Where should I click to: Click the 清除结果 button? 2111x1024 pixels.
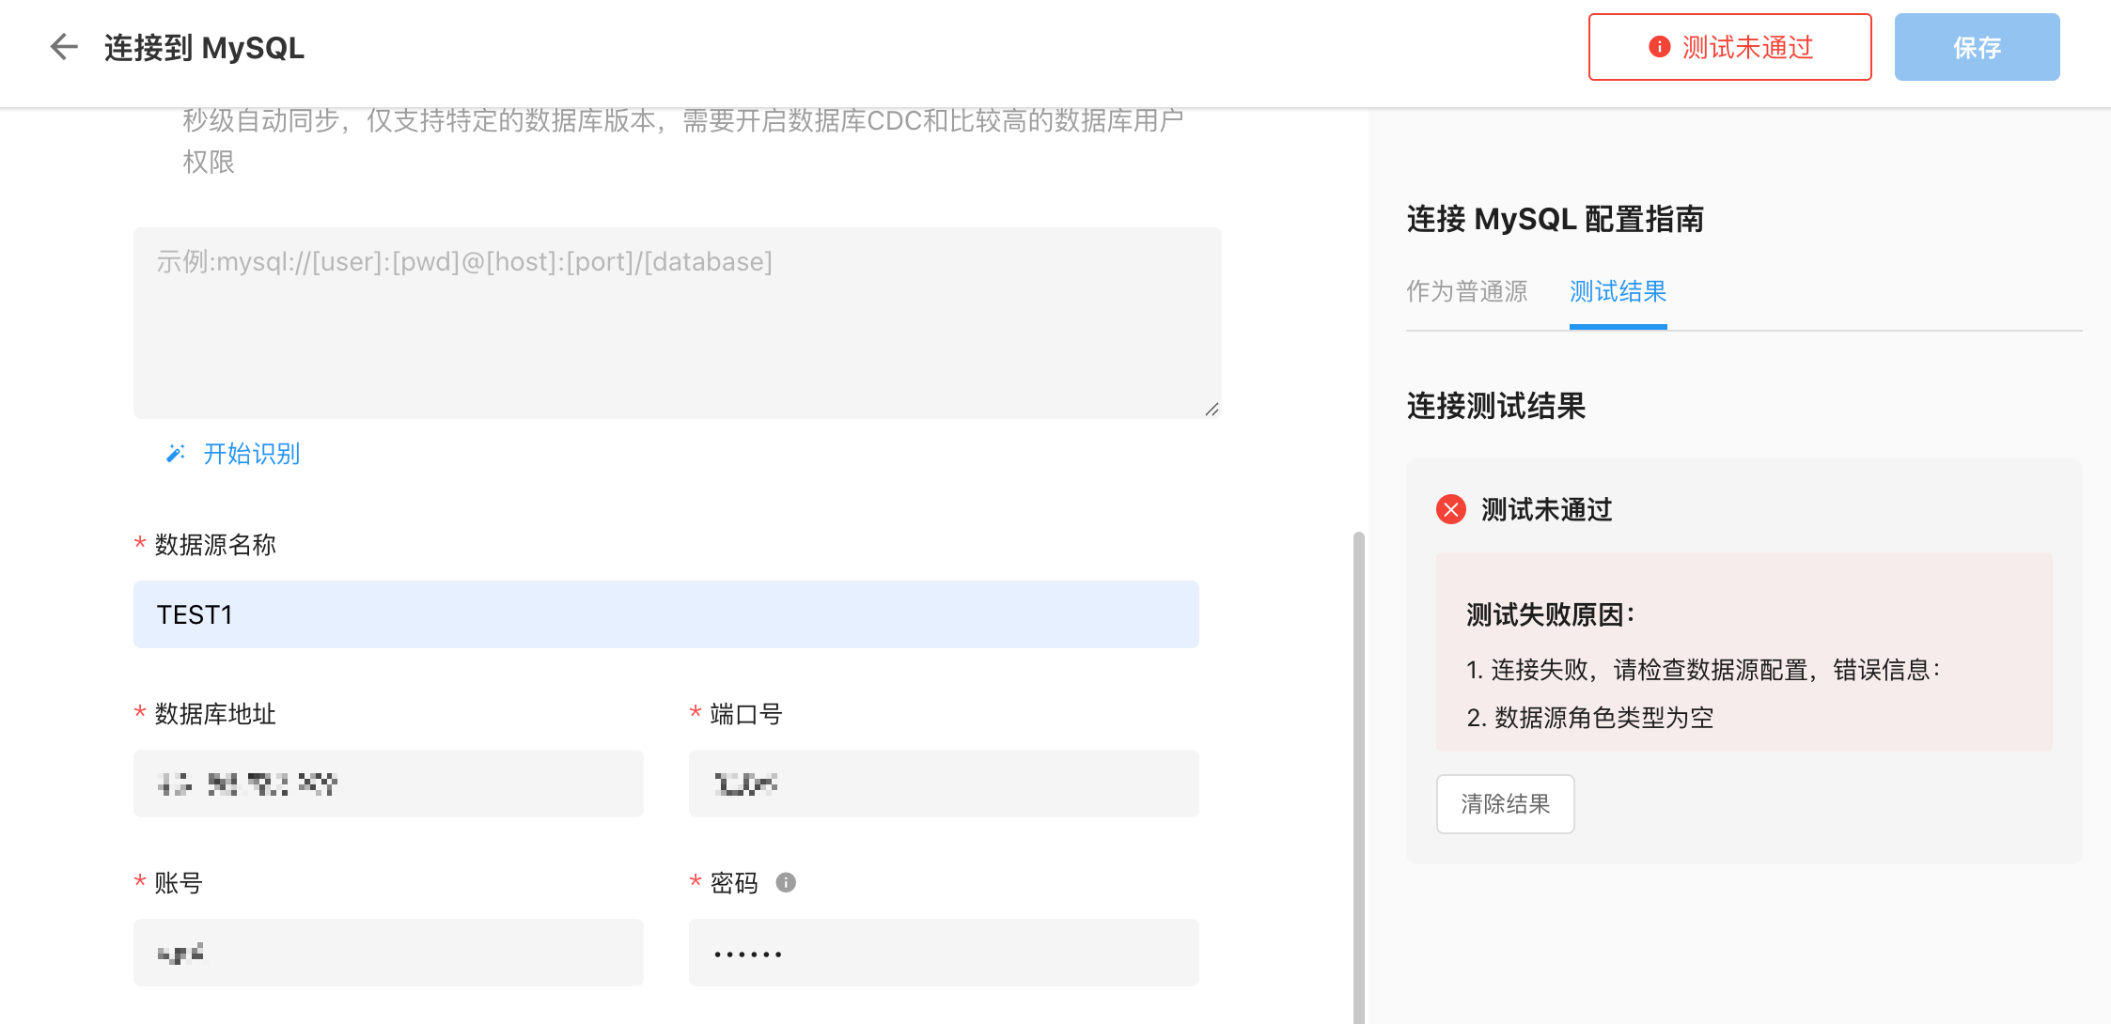(x=1505, y=804)
